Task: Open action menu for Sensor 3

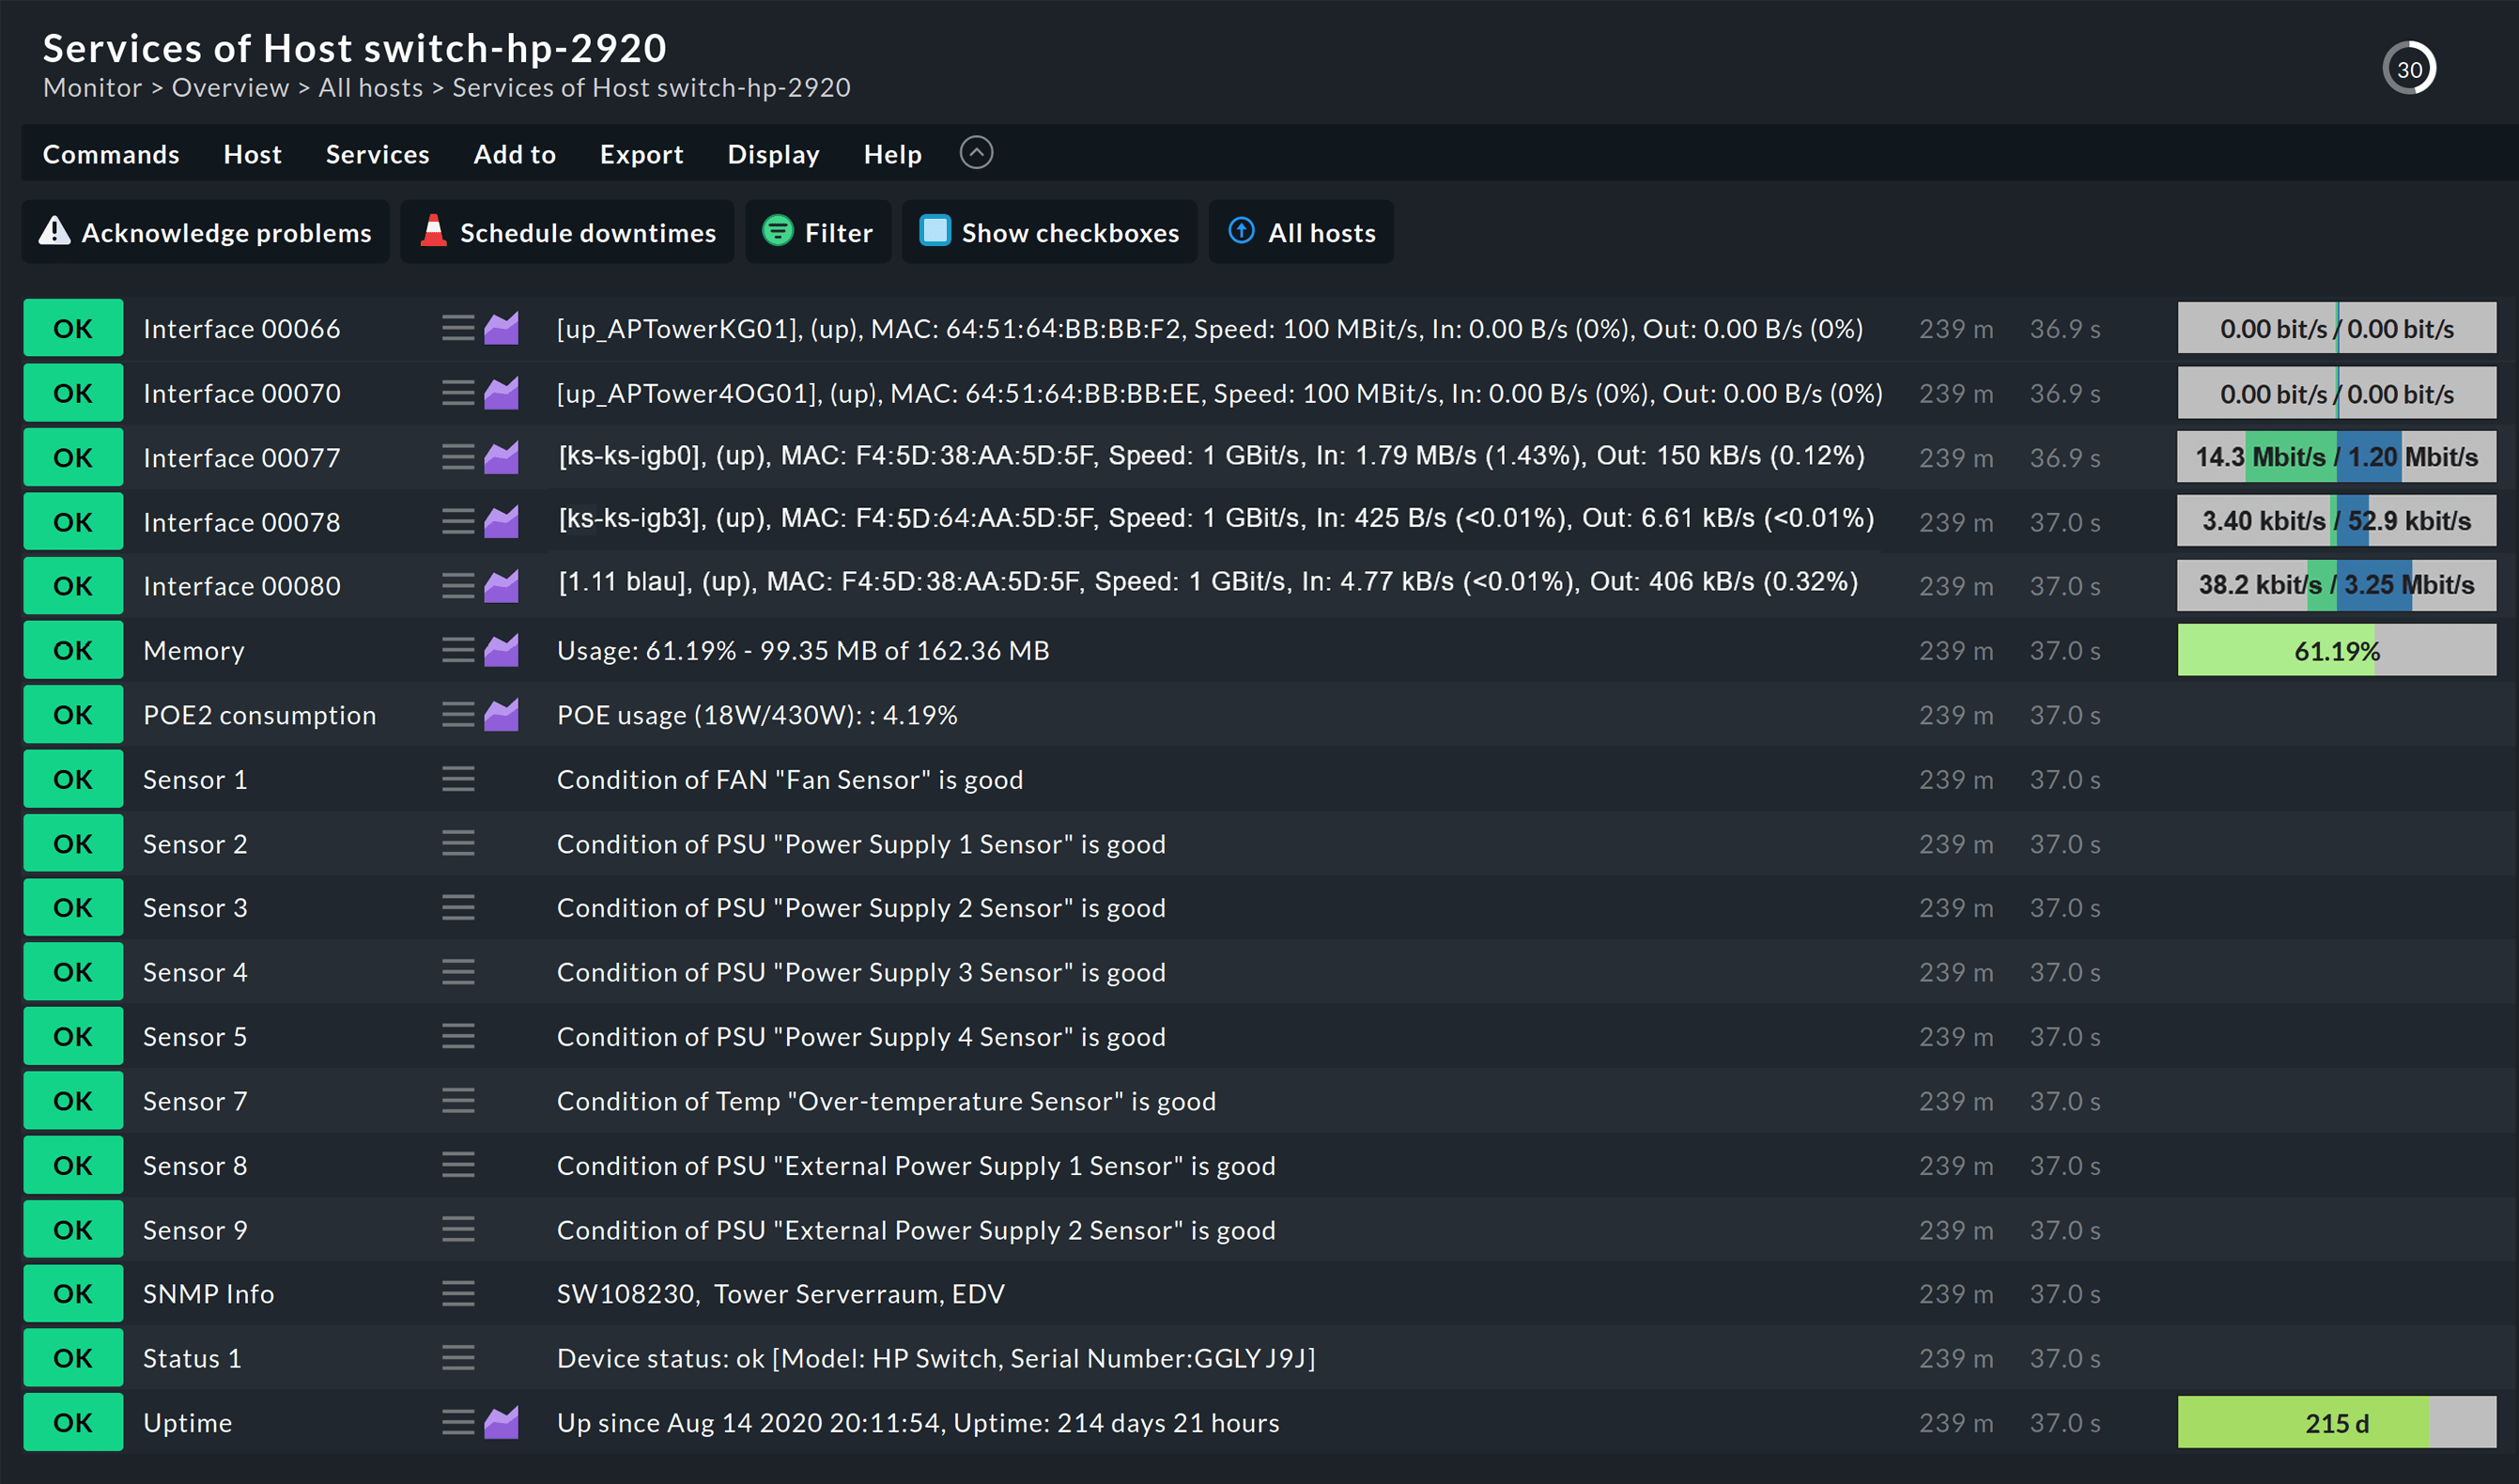Action: [x=458, y=907]
